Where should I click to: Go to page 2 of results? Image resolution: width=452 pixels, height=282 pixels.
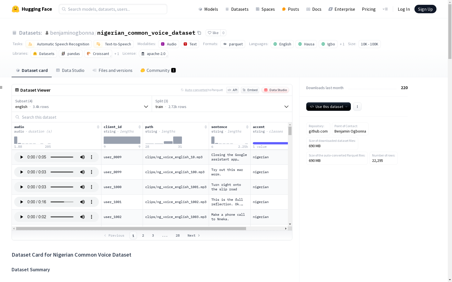(143, 235)
